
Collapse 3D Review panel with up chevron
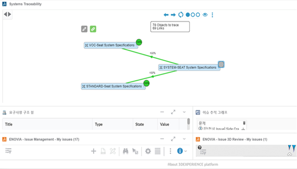coord(290,154)
